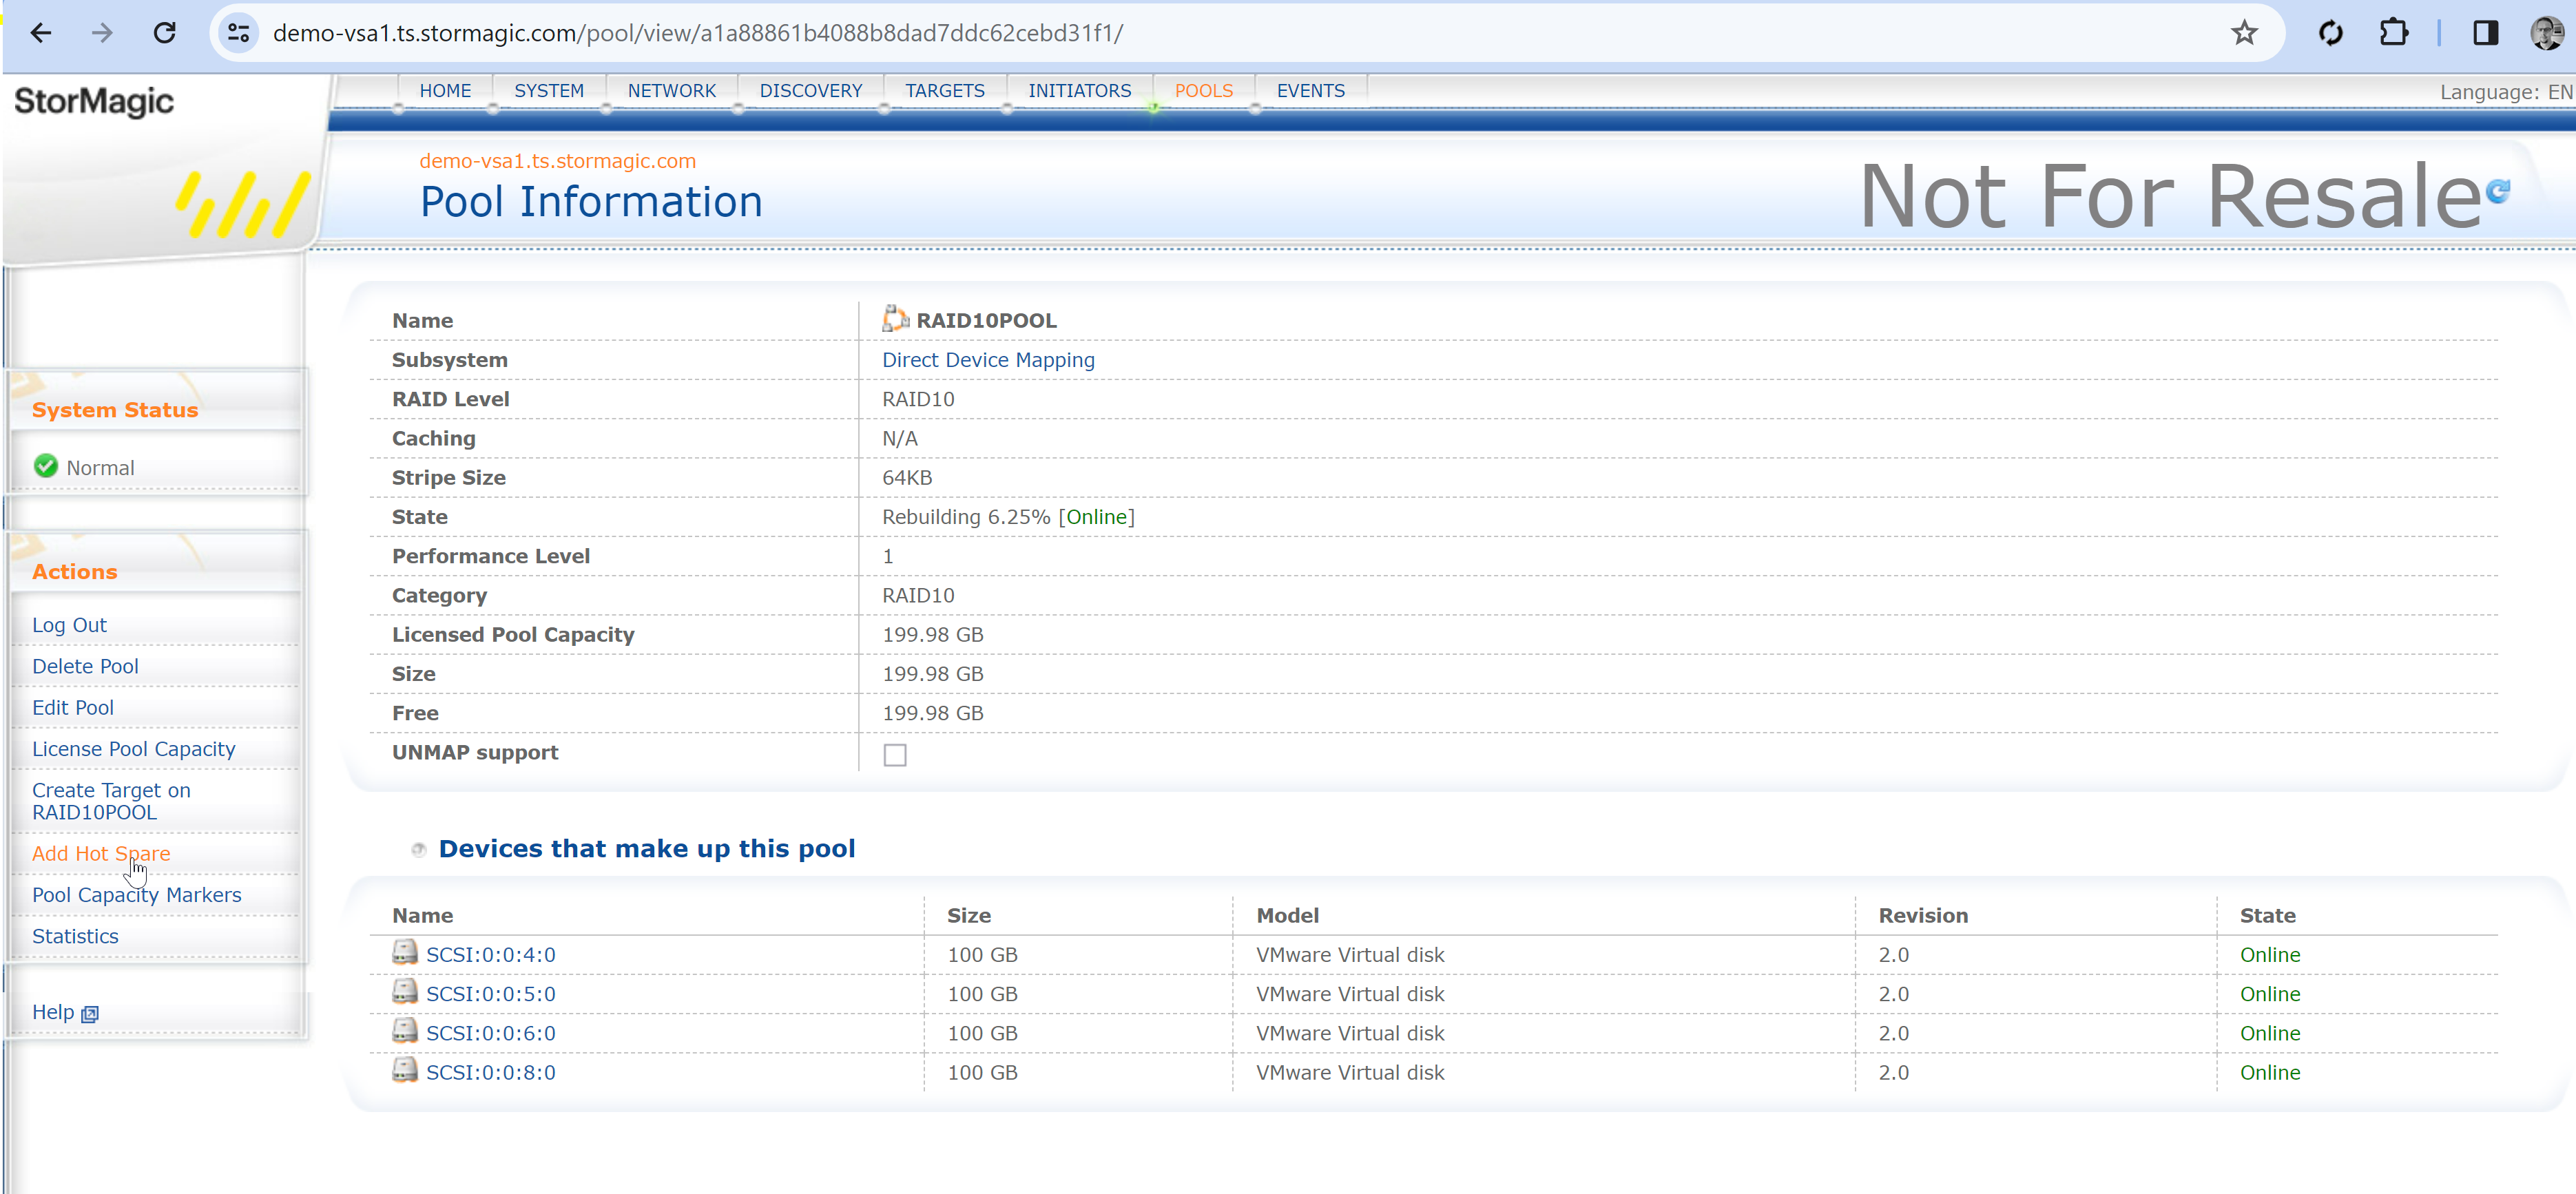Open the Direct Device Mapping subsystem link
The width and height of the screenshot is (2576, 1194).
click(988, 360)
